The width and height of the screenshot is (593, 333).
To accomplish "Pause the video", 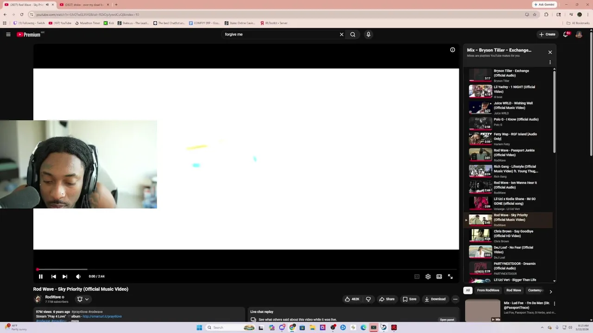I will (x=41, y=277).
